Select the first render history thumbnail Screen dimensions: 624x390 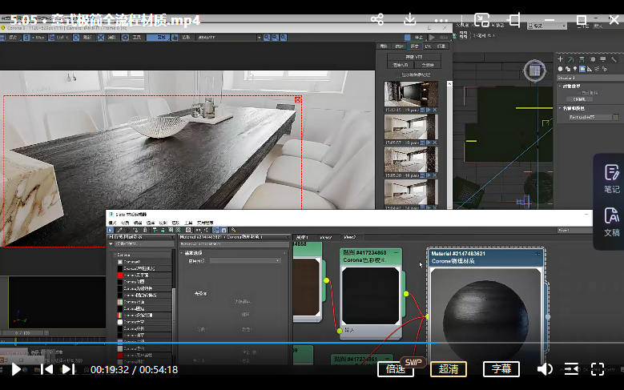(x=411, y=94)
